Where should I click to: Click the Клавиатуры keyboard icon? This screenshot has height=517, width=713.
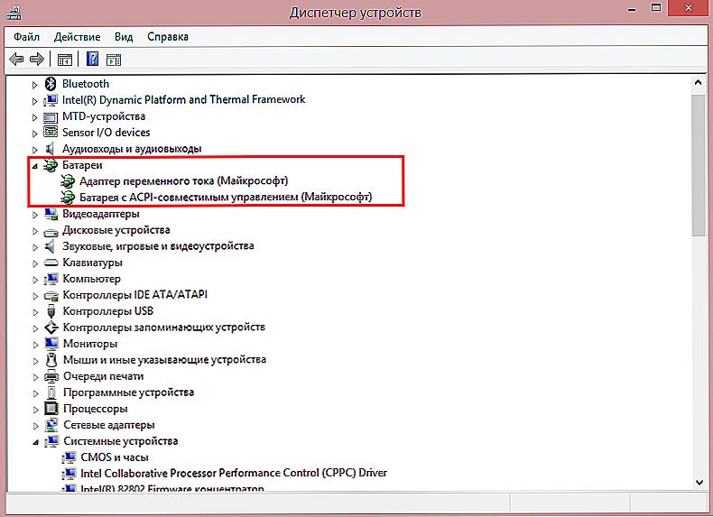click(51, 263)
